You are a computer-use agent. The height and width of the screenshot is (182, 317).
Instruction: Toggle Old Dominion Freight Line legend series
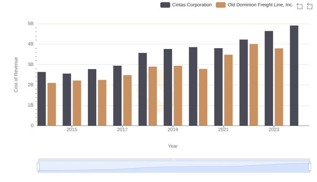click(254, 5)
